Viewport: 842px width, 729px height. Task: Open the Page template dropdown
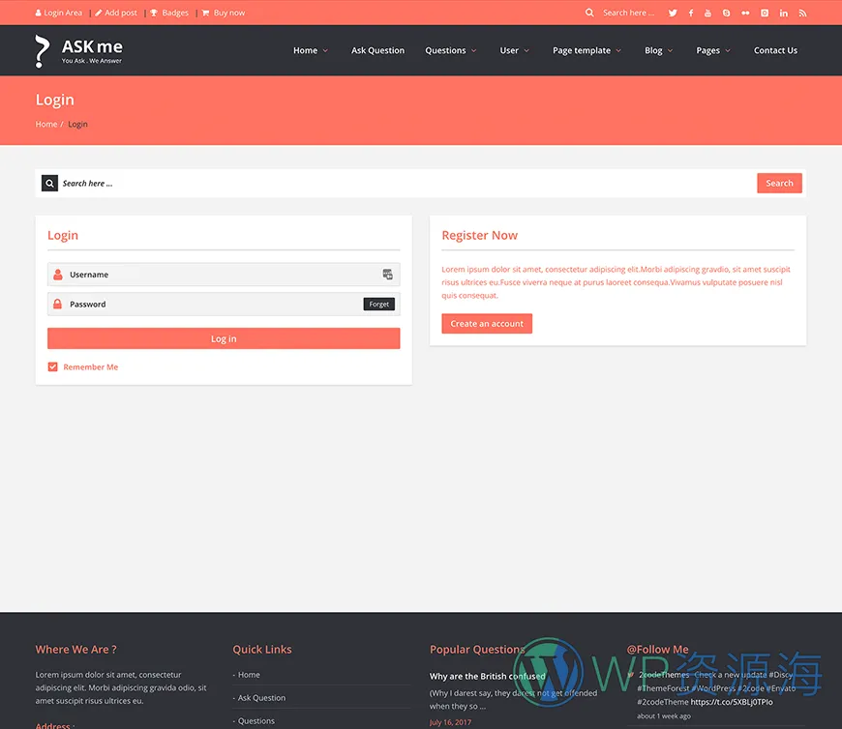coord(586,50)
